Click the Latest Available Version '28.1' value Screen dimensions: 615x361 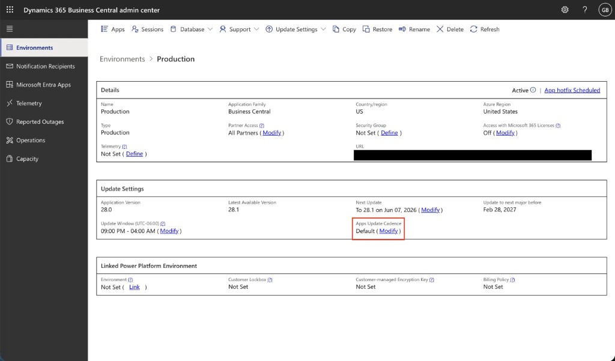click(x=234, y=210)
